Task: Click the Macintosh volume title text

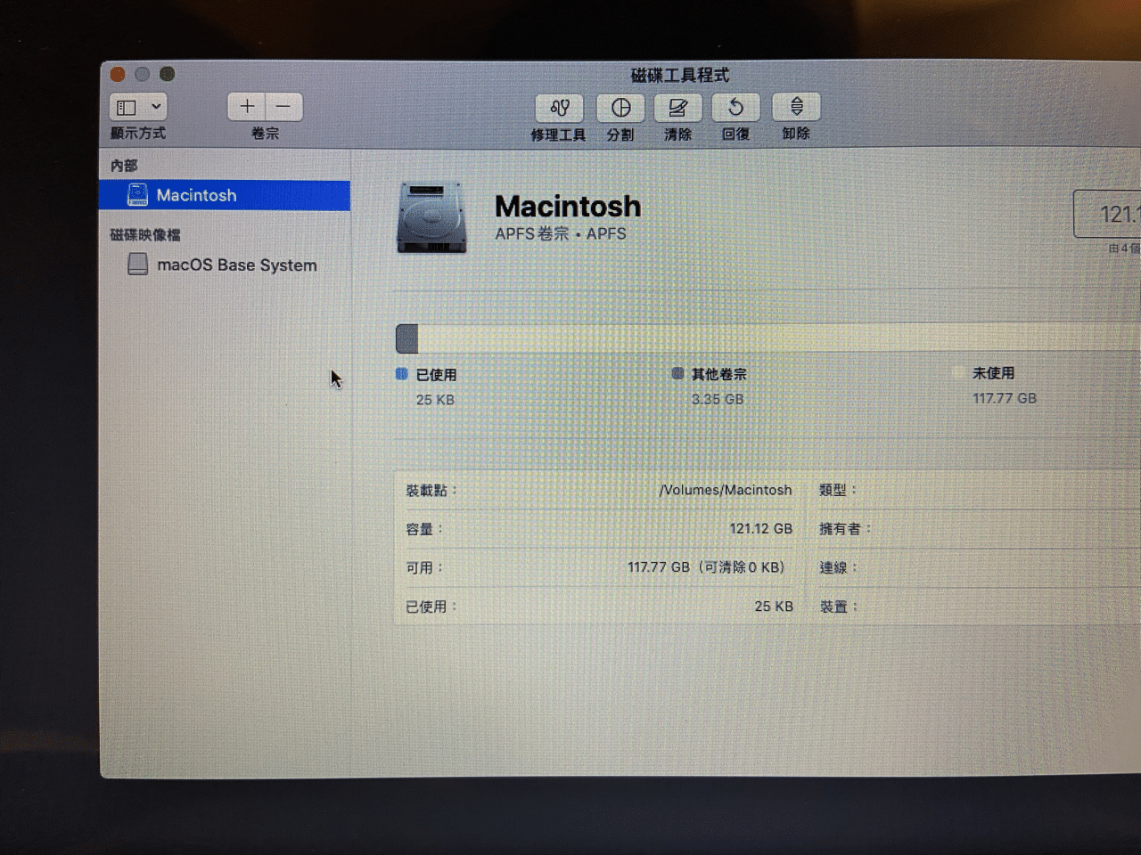Action: [x=568, y=206]
